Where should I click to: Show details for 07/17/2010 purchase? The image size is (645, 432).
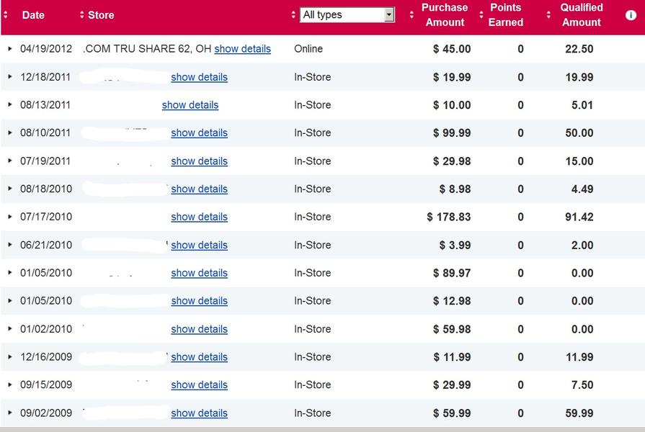point(199,217)
